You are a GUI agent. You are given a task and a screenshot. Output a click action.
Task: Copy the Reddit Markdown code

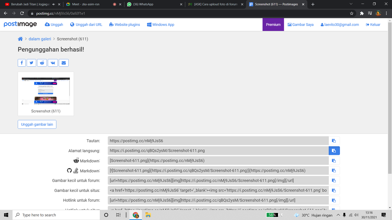tap(334, 160)
